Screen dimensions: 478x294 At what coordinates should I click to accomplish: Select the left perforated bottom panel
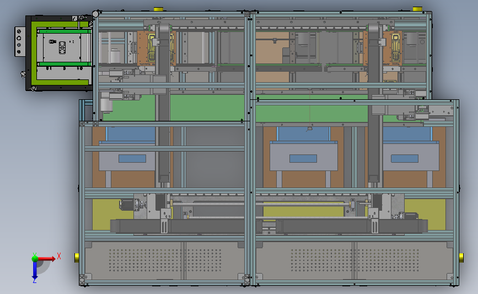click(x=165, y=261)
